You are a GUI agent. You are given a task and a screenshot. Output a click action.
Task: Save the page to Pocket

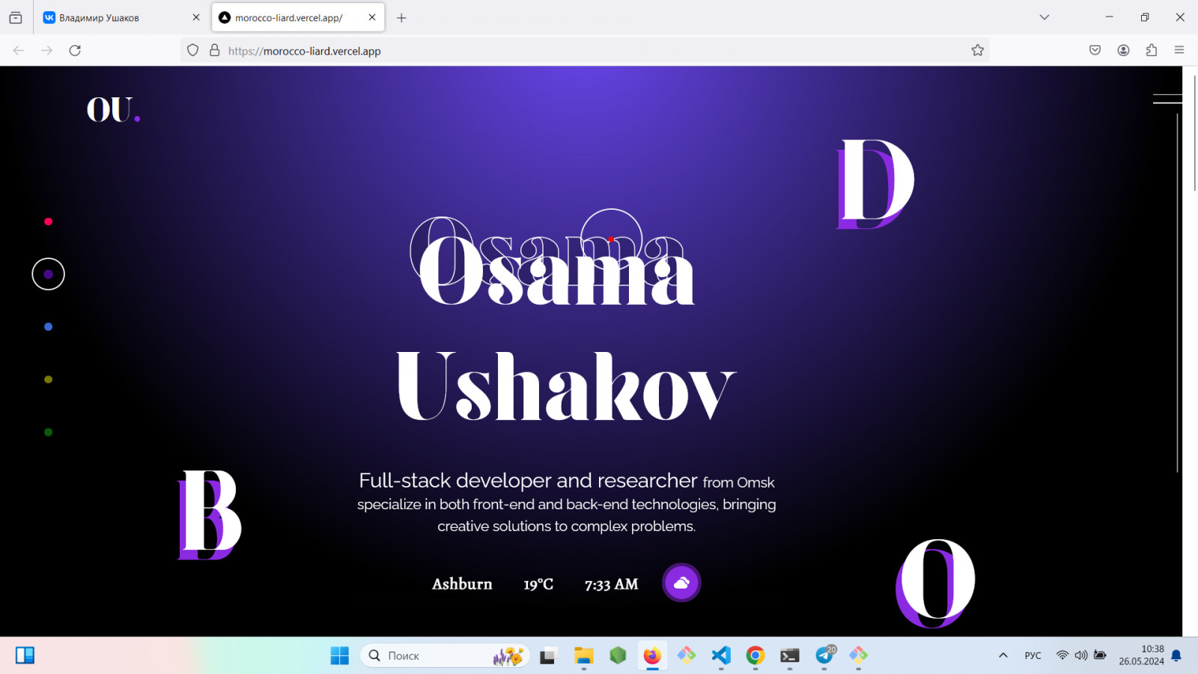click(x=1095, y=50)
